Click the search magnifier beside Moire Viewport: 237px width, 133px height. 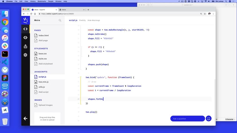[60, 21]
